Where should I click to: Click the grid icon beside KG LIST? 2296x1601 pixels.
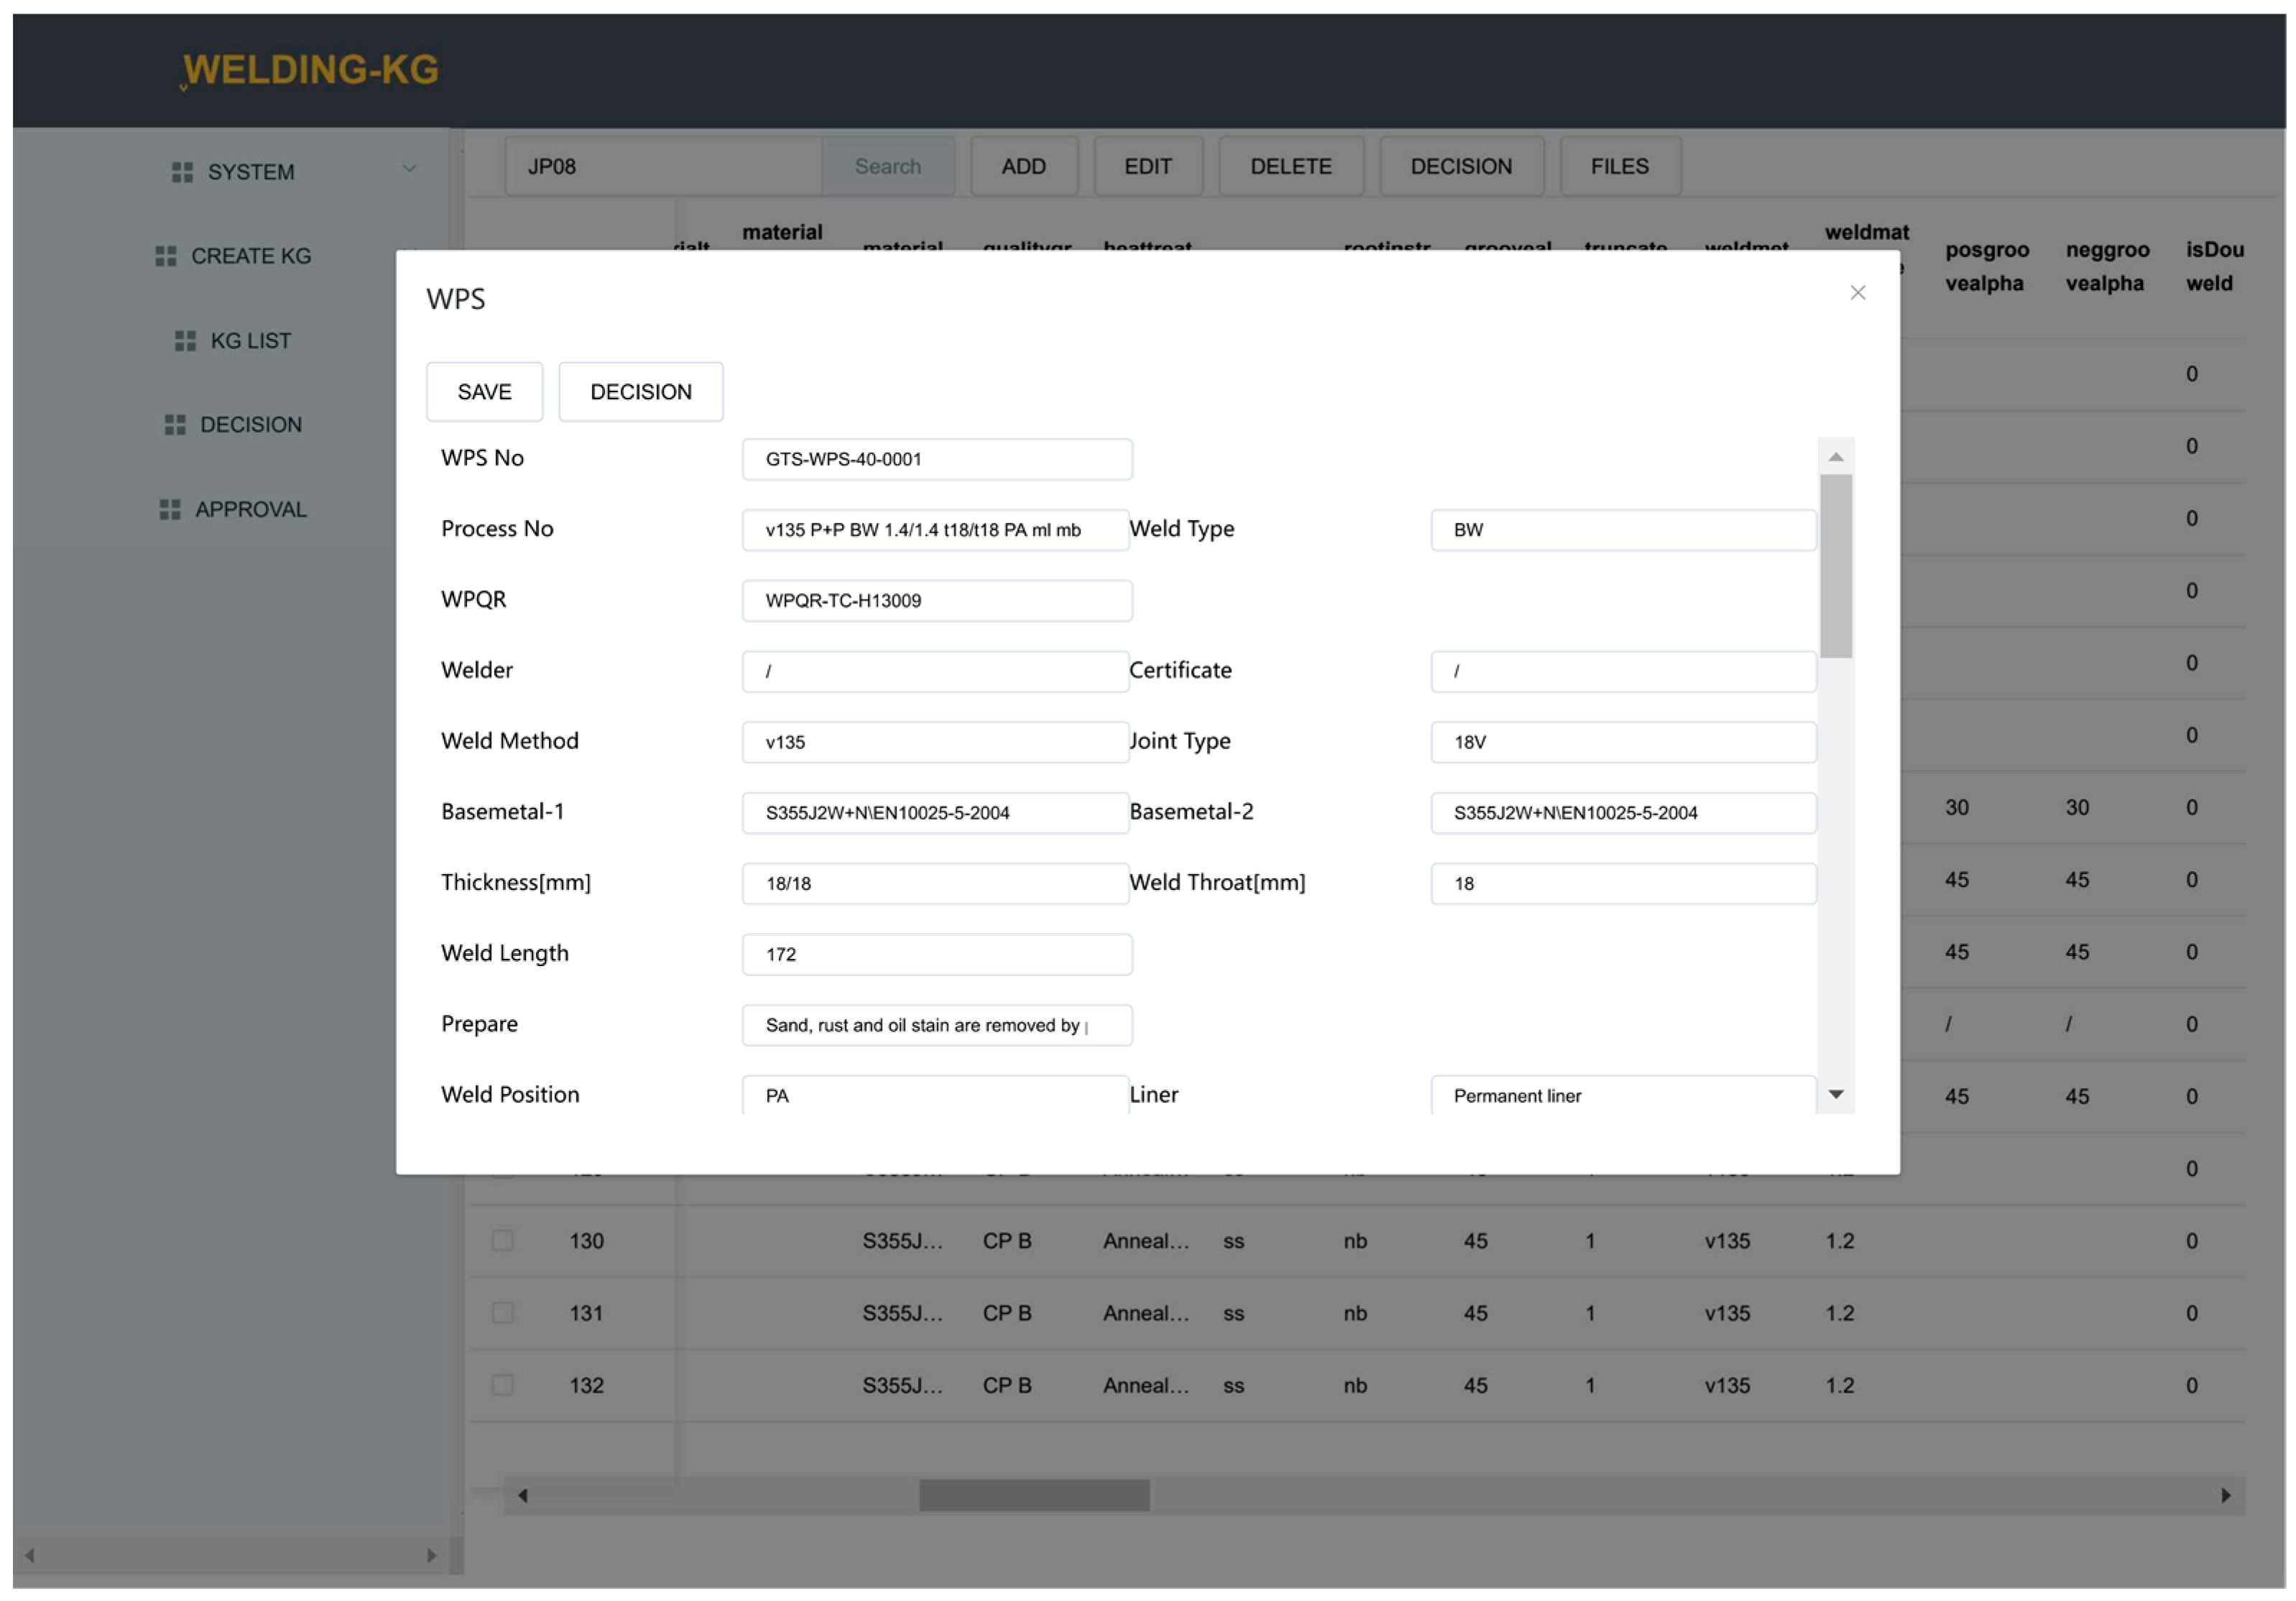click(x=185, y=341)
